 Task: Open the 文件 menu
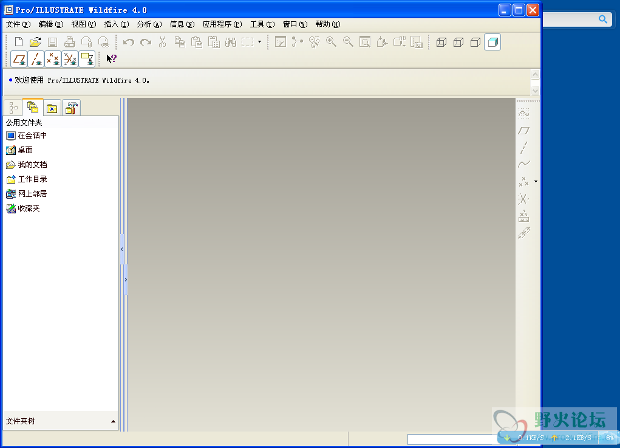(18, 24)
